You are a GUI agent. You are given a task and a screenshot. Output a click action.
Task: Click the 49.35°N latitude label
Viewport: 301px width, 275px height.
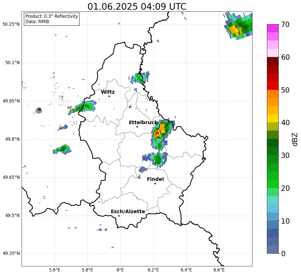point(11,253)
